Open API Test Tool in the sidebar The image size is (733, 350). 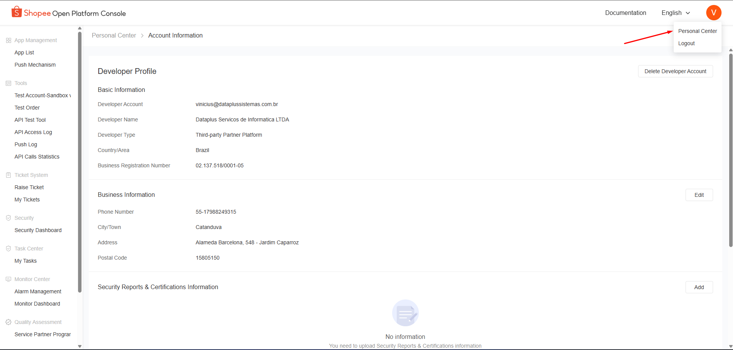30,120
